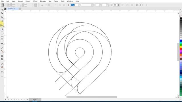The image size is (182, 102).
Task: Open the File menu
Action: pos(3,1)
